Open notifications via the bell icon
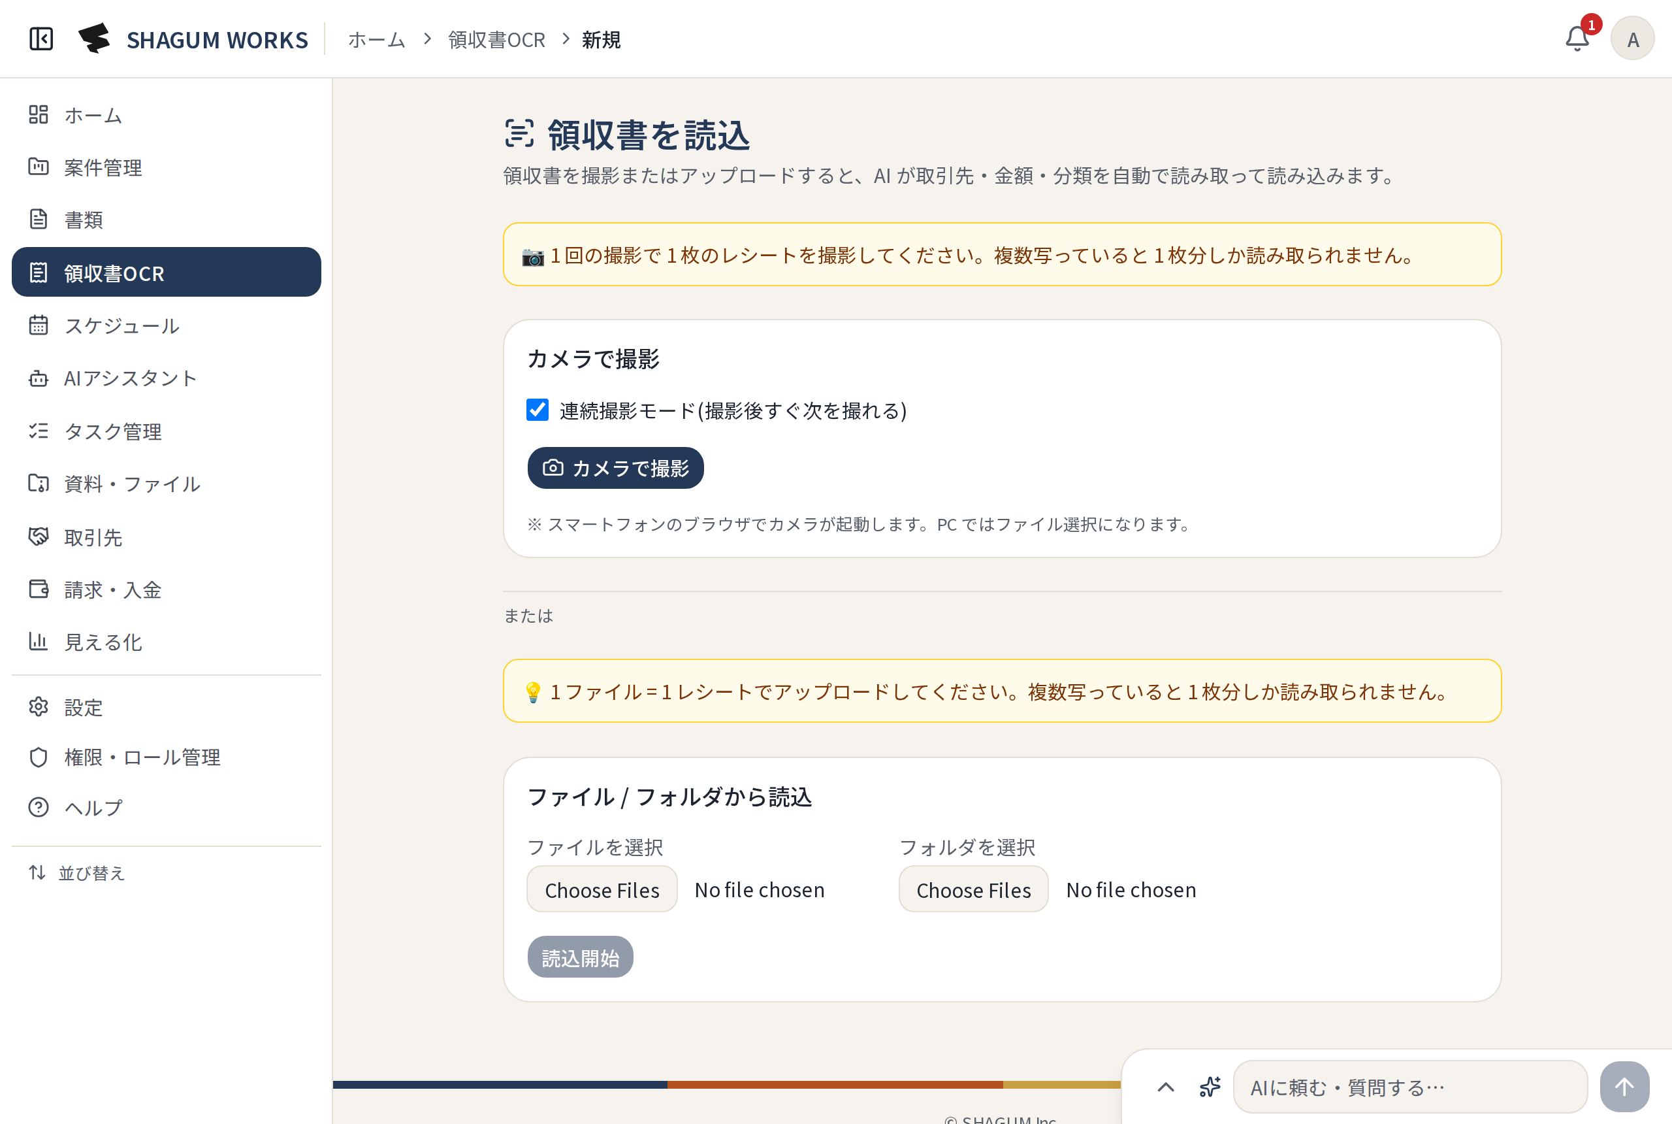Image resolution: width=1672 pixels, height=1124 pixels. pyautogui.click(x=1577, y=39)
